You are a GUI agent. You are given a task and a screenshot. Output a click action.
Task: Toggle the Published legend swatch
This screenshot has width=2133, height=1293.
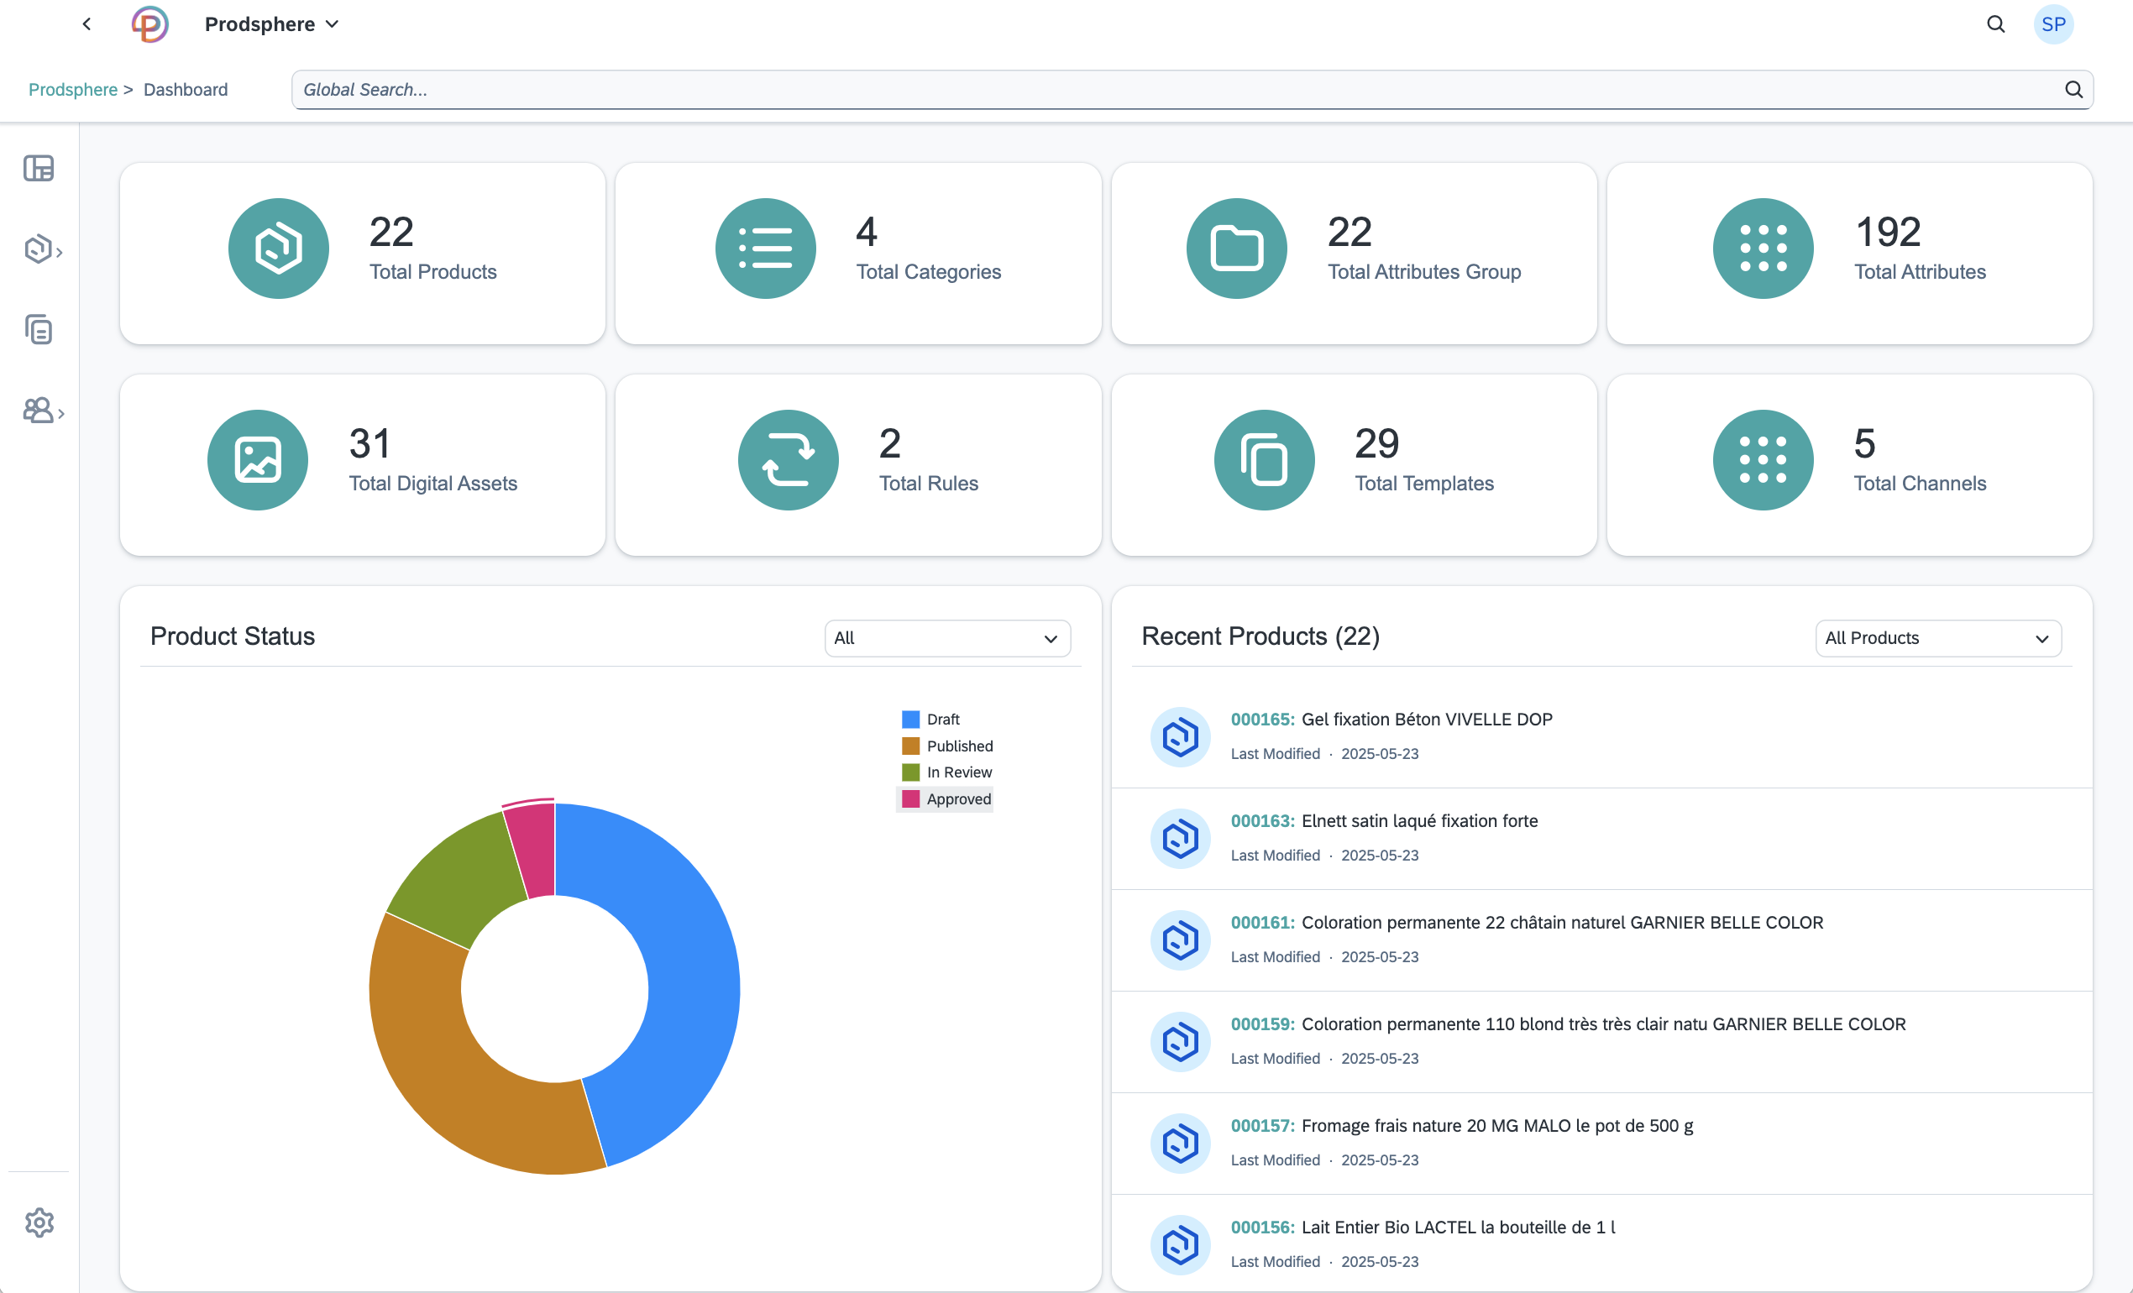pos(910,746)
